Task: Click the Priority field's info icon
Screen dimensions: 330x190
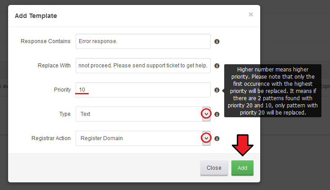Action: 217,90
